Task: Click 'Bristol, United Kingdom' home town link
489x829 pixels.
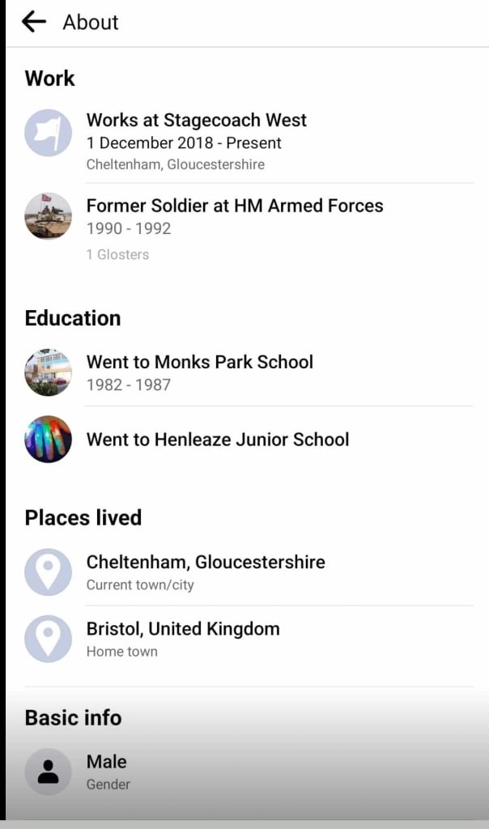Action: point(183,629)
